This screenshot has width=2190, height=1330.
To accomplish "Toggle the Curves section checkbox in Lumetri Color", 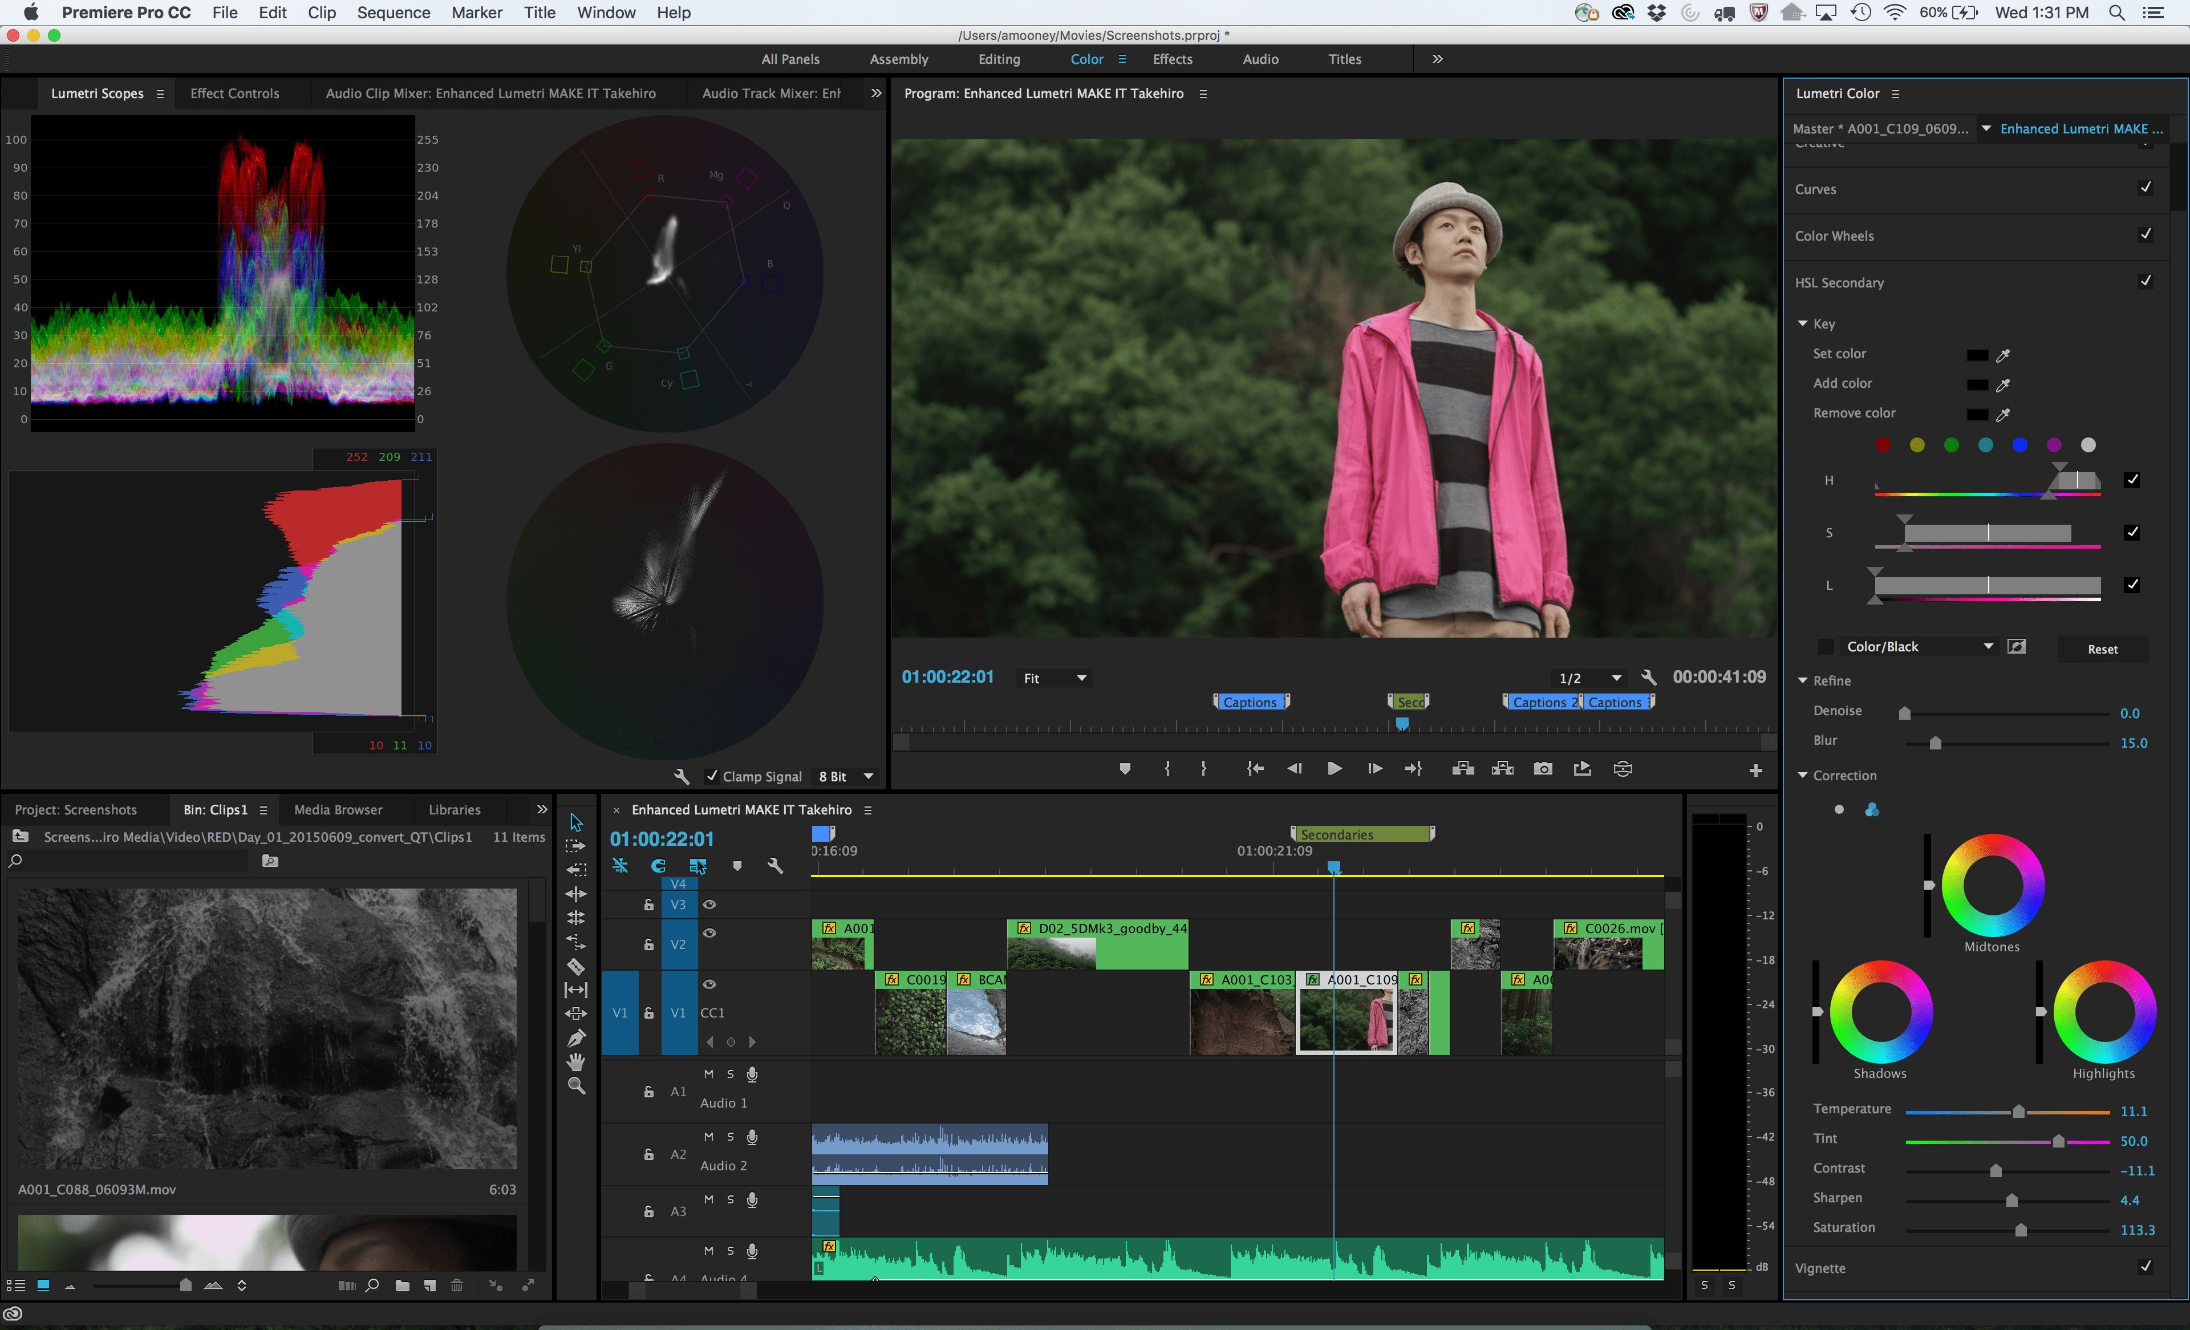I will (x=2146, y=188).
